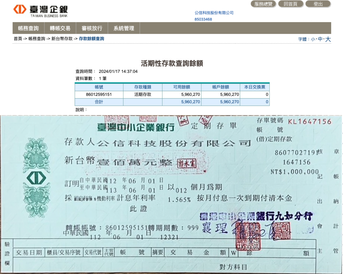343x274 pixels.
Task: Click the heading 活期性存款查詢餘額
Action: 172,63
